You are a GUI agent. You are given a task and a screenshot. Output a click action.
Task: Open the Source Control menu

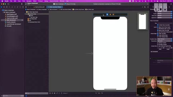click(x=54, y=1)
